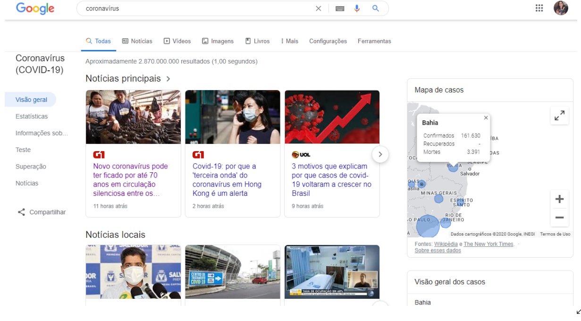Viewport: 581px width, 321px height.
Task: Open UOL article about covid-19 cases
Action: pos(331,180)
